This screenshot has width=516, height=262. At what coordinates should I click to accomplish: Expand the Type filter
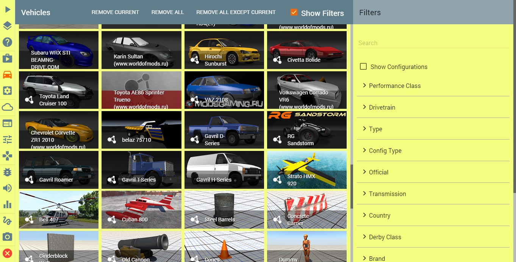433,129
